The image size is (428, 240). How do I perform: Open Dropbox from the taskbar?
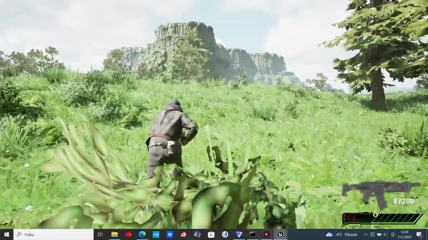point(170,235)
